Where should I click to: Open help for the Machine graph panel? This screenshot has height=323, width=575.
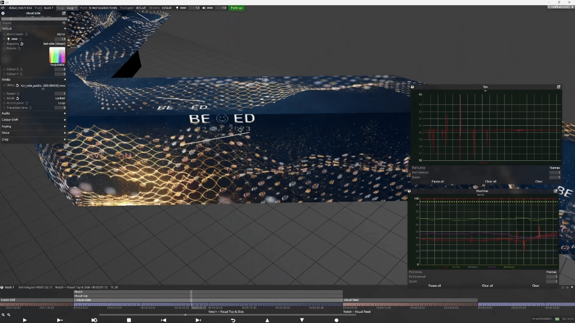click(409, 191)
